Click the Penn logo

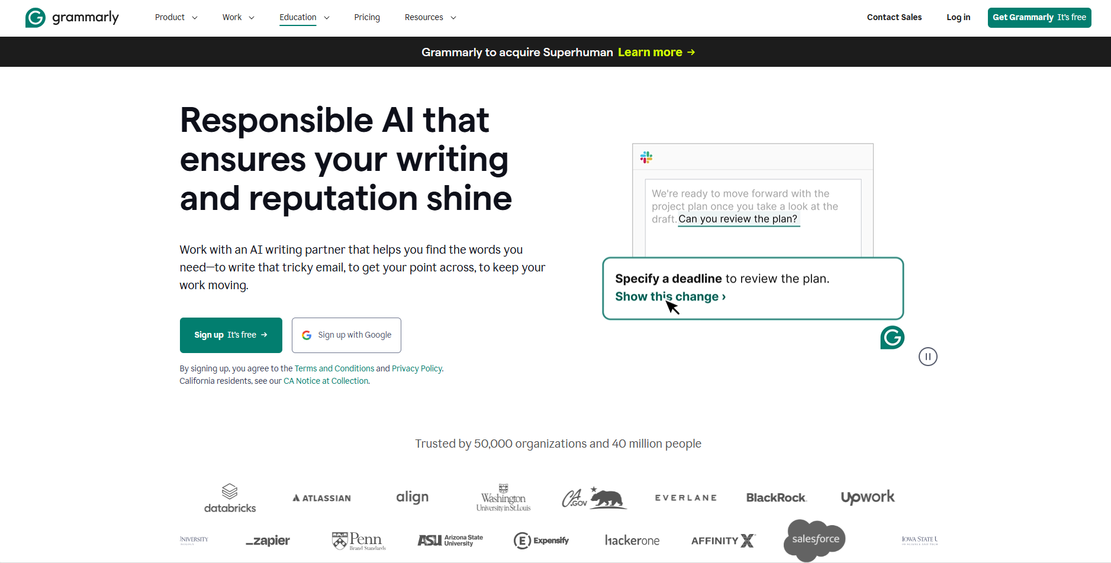359,541
